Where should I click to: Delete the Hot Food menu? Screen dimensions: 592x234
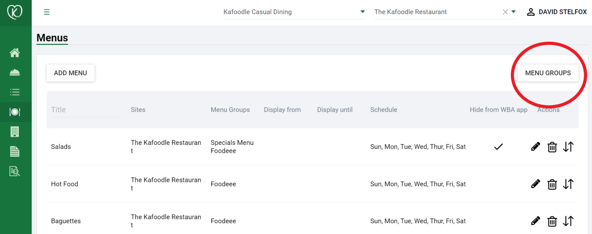pos(552,184)
